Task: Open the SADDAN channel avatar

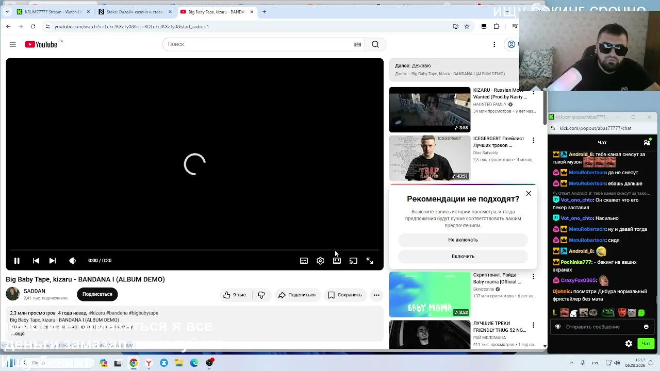Action: pos(12,294)
